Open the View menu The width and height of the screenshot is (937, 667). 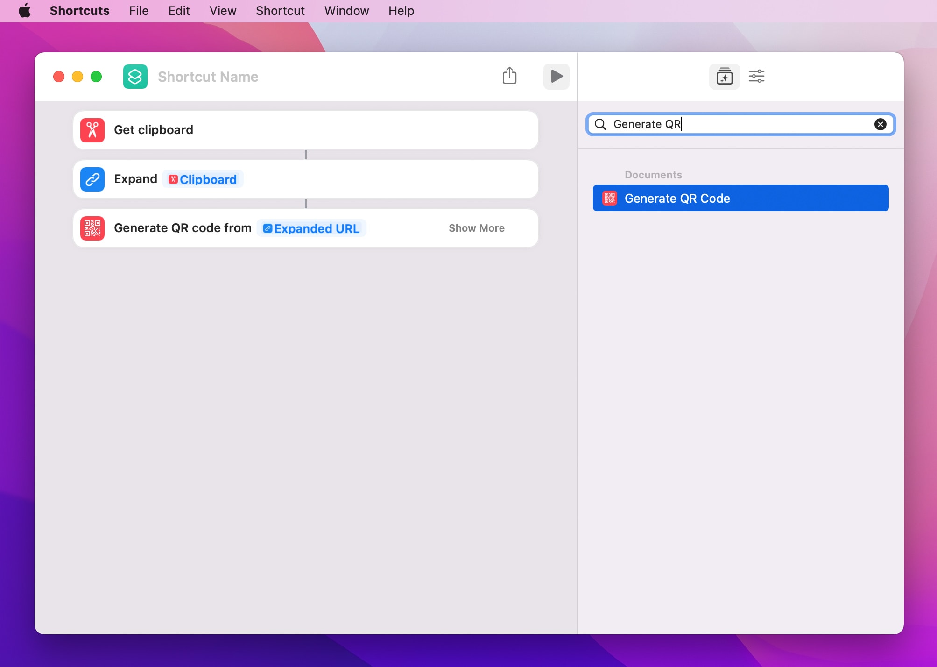(223, 11)
